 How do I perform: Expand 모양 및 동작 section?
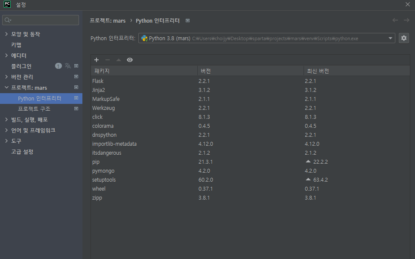click(x=6, y=34)
